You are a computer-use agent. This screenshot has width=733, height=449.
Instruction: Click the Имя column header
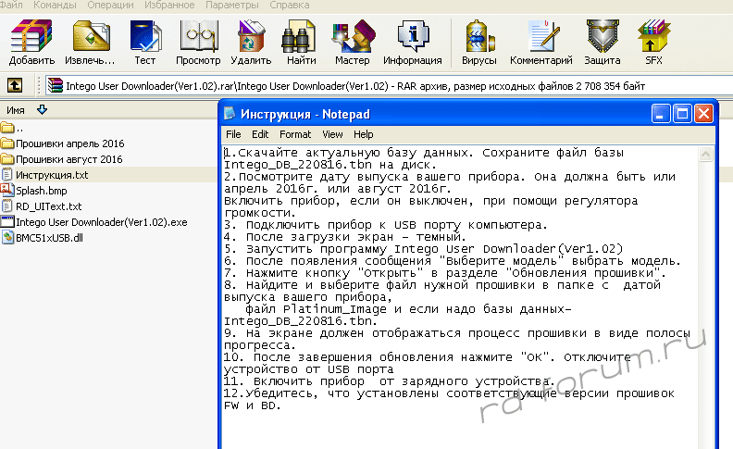(x=16, y=110)
